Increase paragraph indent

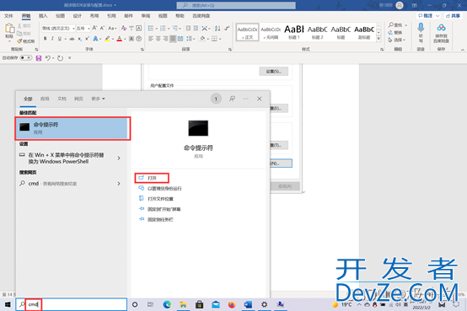point(196,28)
